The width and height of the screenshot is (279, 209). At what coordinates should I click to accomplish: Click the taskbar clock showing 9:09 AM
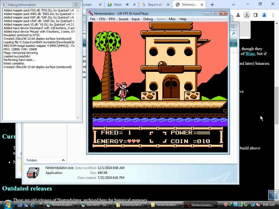click(x=268, y=205)
